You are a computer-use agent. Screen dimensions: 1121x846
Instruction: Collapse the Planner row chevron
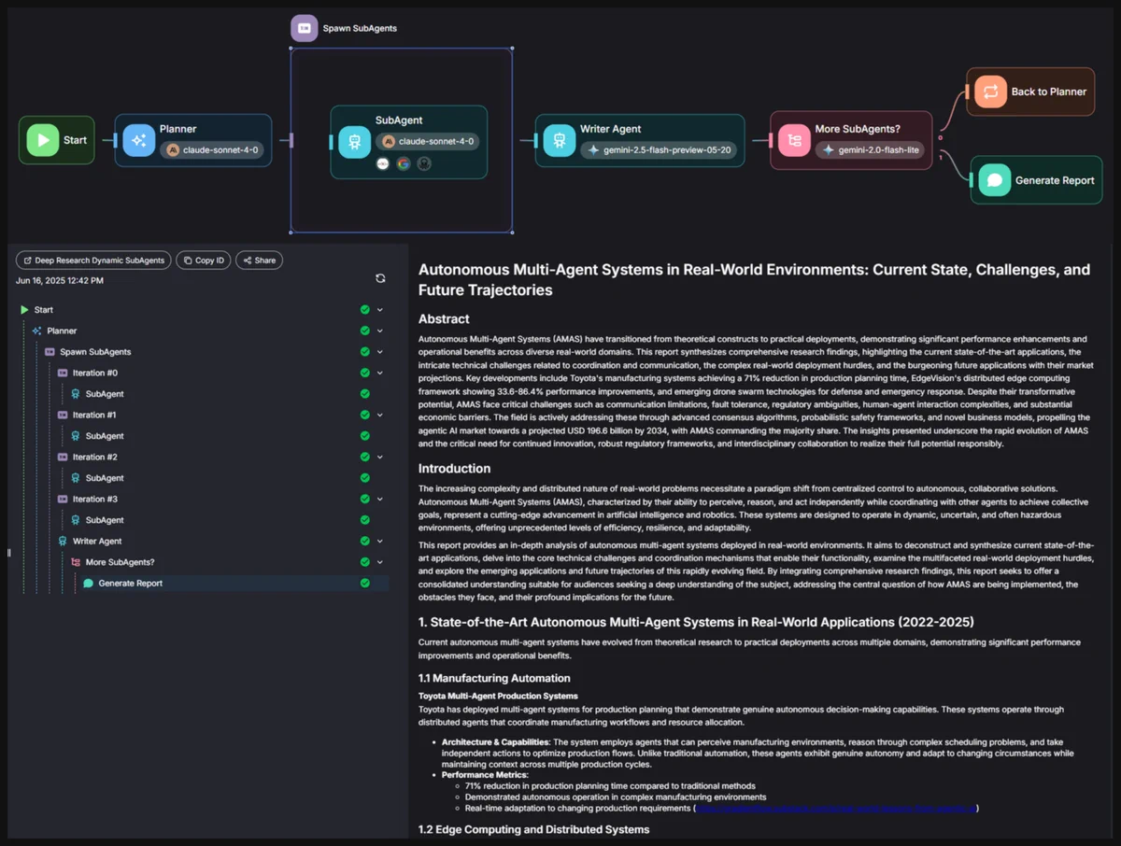click(x=380, y=331)
